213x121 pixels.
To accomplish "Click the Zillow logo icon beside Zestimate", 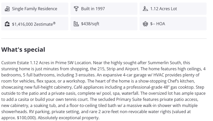I will pyautogui.click(x=7, y=24).
